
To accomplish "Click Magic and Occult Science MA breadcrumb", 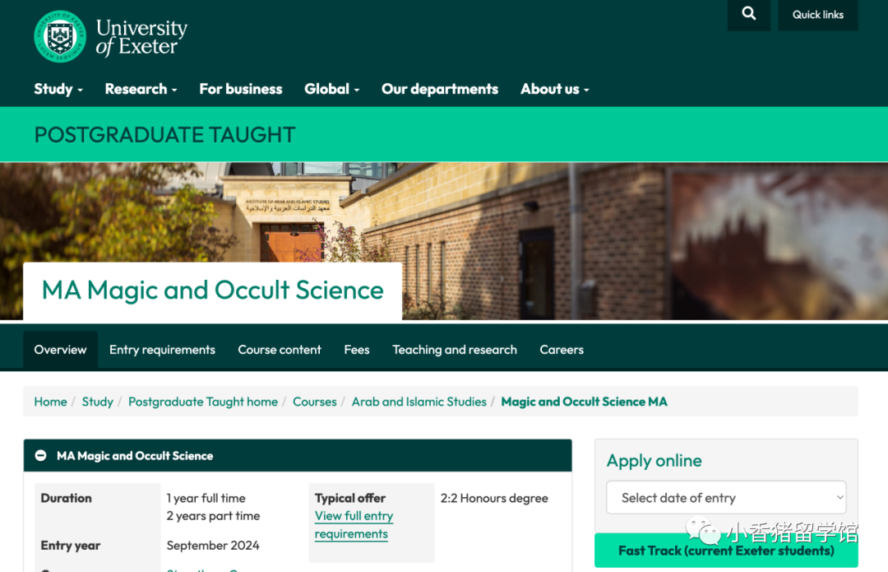I will point(584,402).
